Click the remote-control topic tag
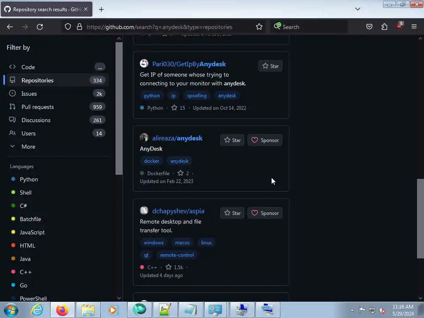Viewport: 424px width, 318px height. pyautogui.click(x=177, y=255)
